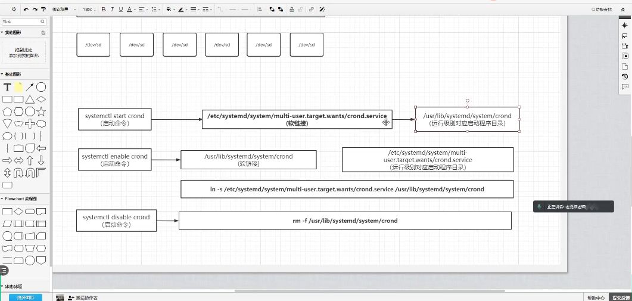The height and width of the screenshot is (301, 632).
Task: Click the undo arrow in toolbar
Action: coord(26,10)
